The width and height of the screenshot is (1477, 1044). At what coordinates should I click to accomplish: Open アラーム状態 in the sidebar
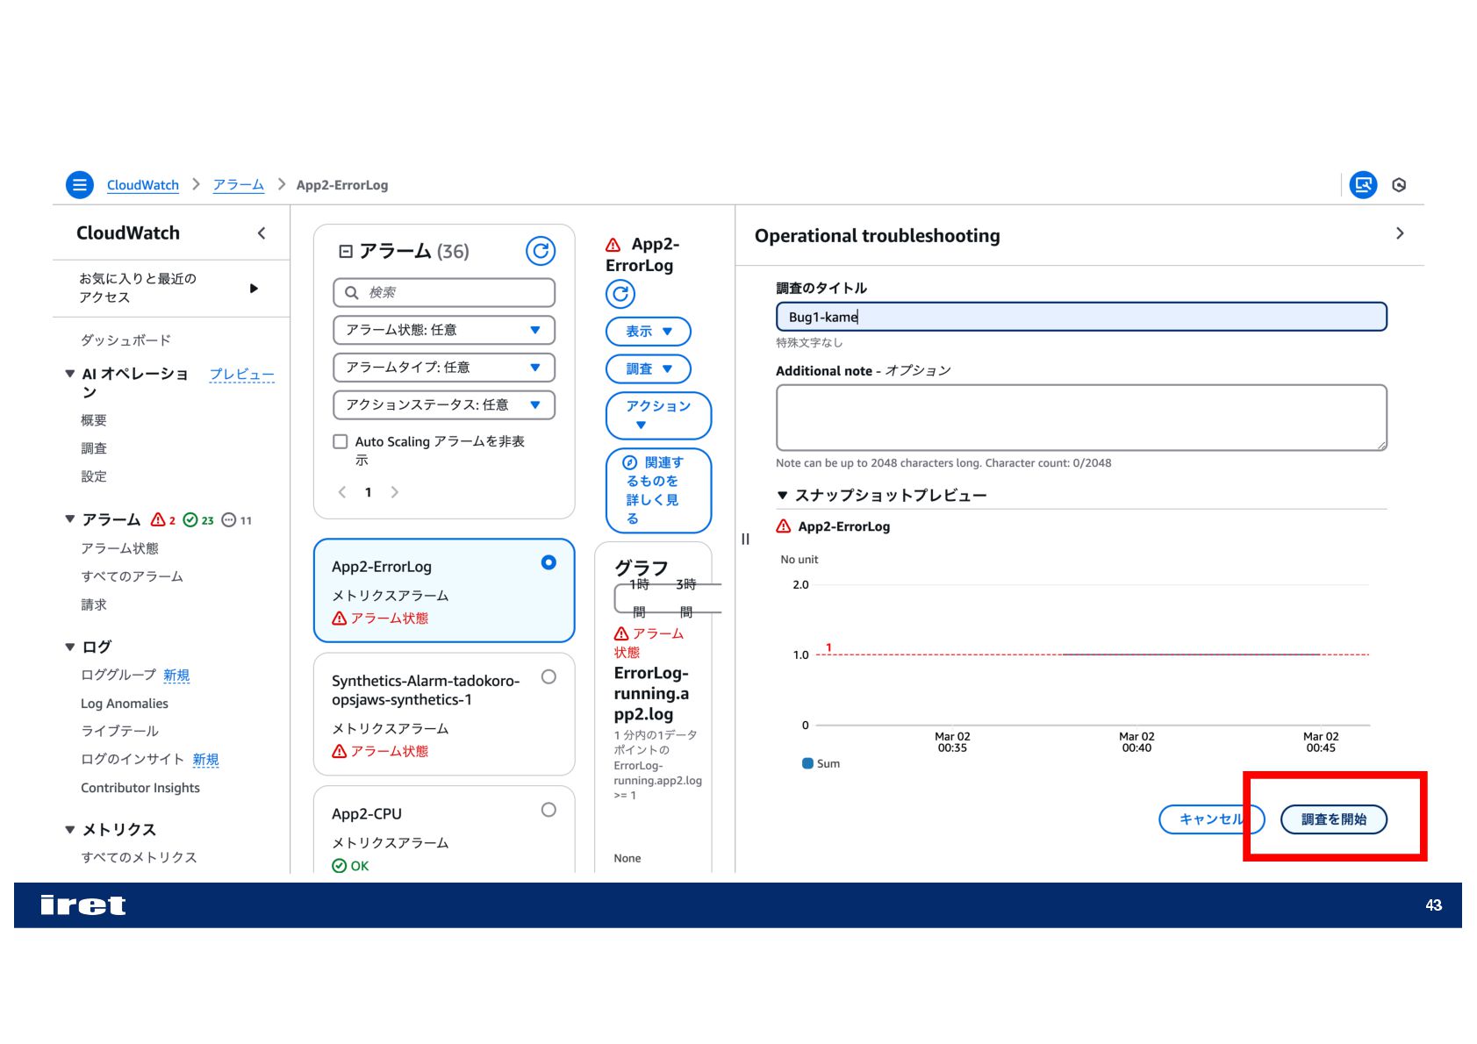(119, 548)
